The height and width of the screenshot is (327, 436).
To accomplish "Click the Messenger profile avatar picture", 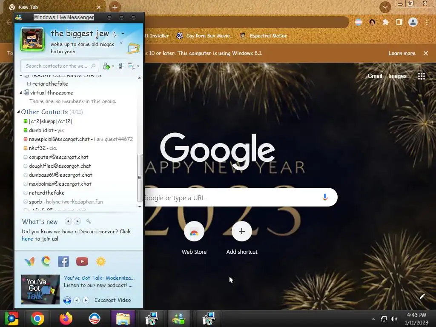I will (32, 39).
